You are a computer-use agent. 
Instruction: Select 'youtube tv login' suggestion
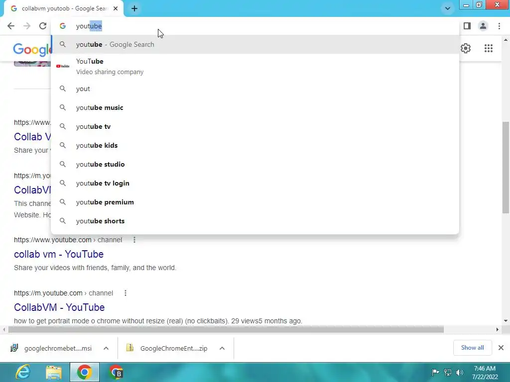click(255, 183)
